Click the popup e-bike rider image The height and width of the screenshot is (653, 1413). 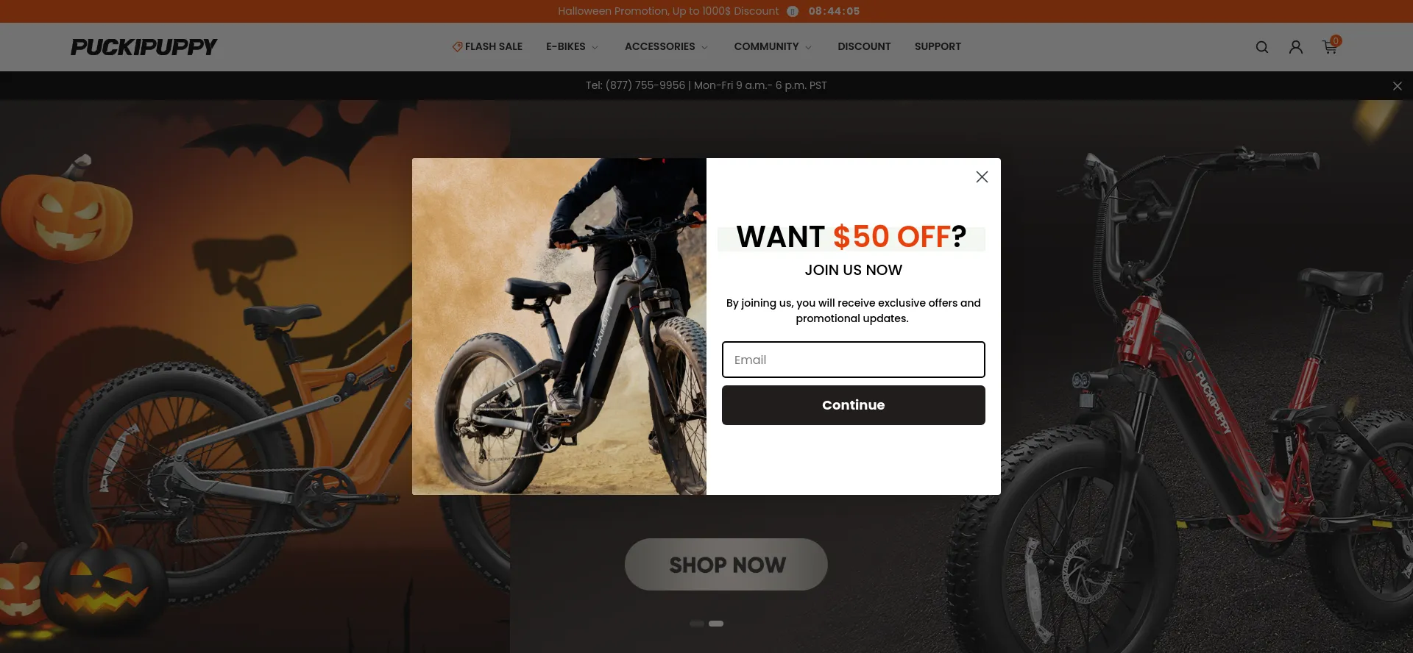[x=559, y=326]
